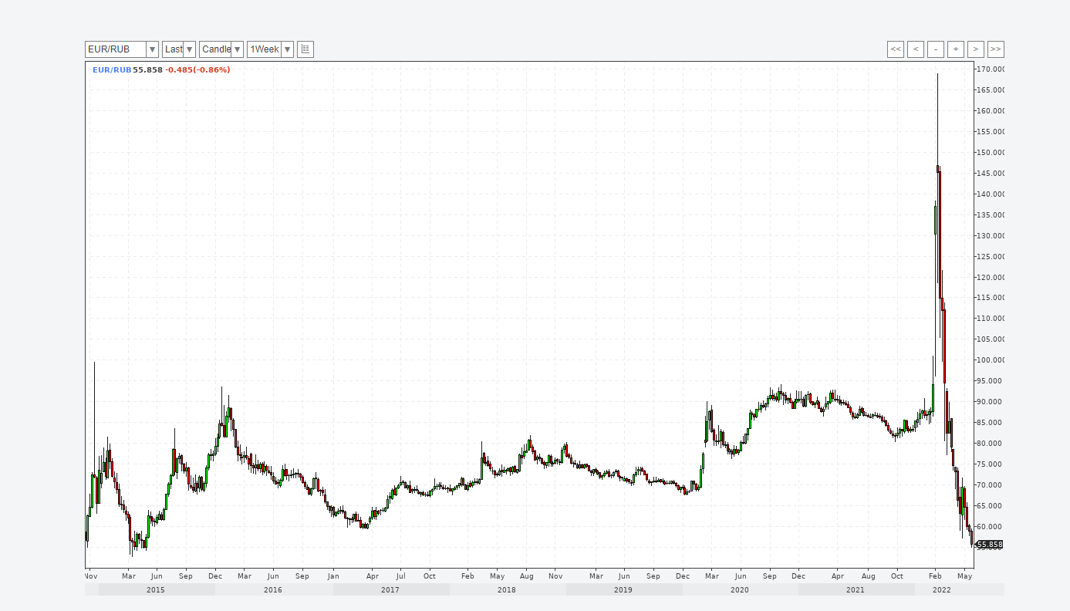Change the 1Week timeframe dropdown
The height and width of the screenshot is (611, 1070).
269,49
